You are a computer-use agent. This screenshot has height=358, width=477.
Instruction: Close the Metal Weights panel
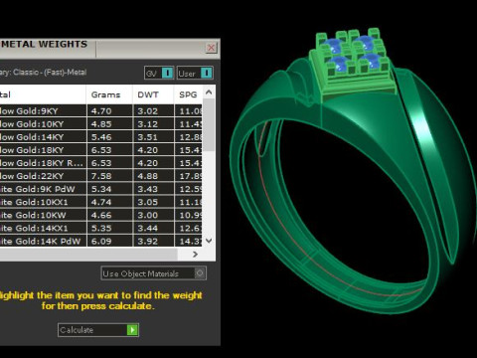(x=211, y=48)
